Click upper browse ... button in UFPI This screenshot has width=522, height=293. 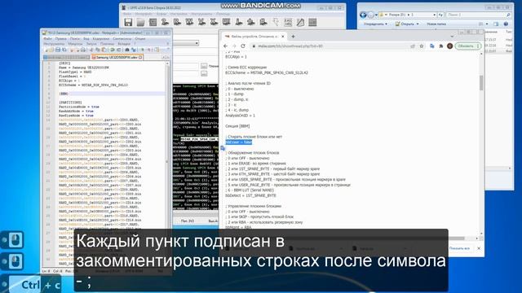click(x=204, y=66)
